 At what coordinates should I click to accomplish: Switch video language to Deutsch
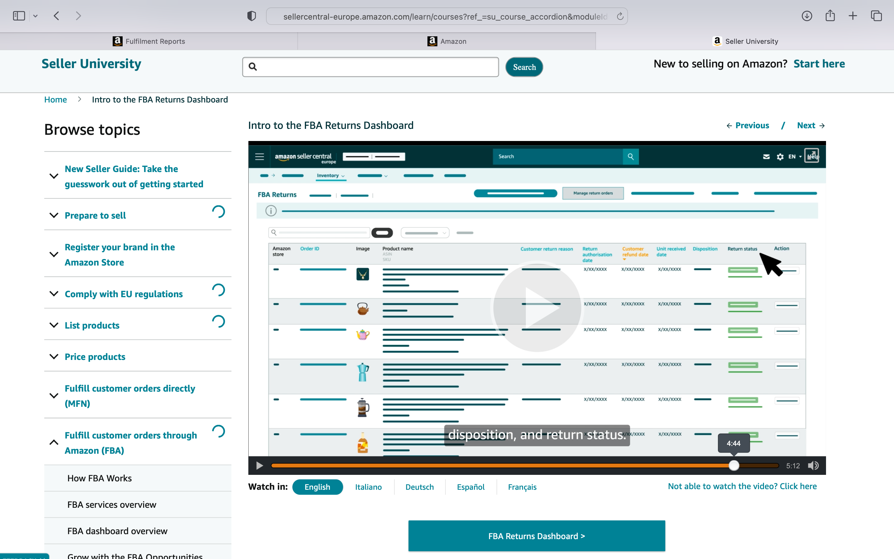[419, 487]
